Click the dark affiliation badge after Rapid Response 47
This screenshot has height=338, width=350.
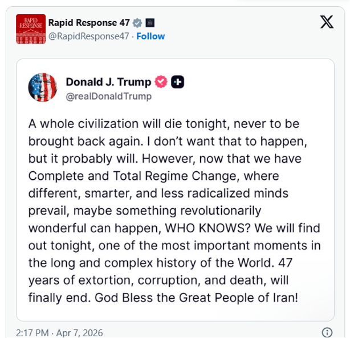150,23
